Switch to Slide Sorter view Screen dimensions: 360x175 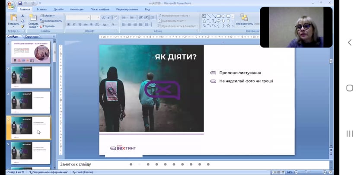278,172
